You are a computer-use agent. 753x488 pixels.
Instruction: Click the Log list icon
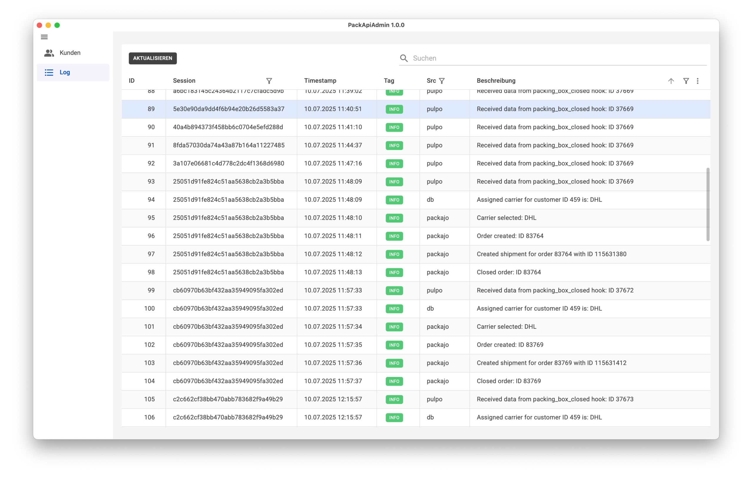click(x=49, y=72)
